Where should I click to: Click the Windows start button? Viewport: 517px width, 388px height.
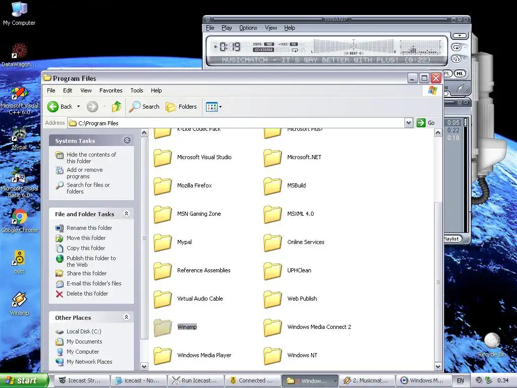click(24, 381)
